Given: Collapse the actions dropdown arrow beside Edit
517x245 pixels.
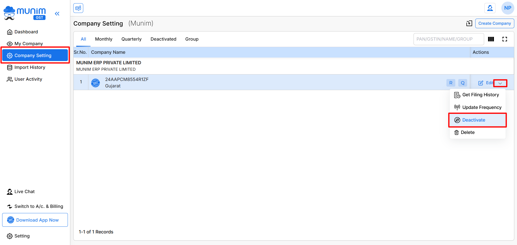Looking at the screenshot, I should coord(500,83).
